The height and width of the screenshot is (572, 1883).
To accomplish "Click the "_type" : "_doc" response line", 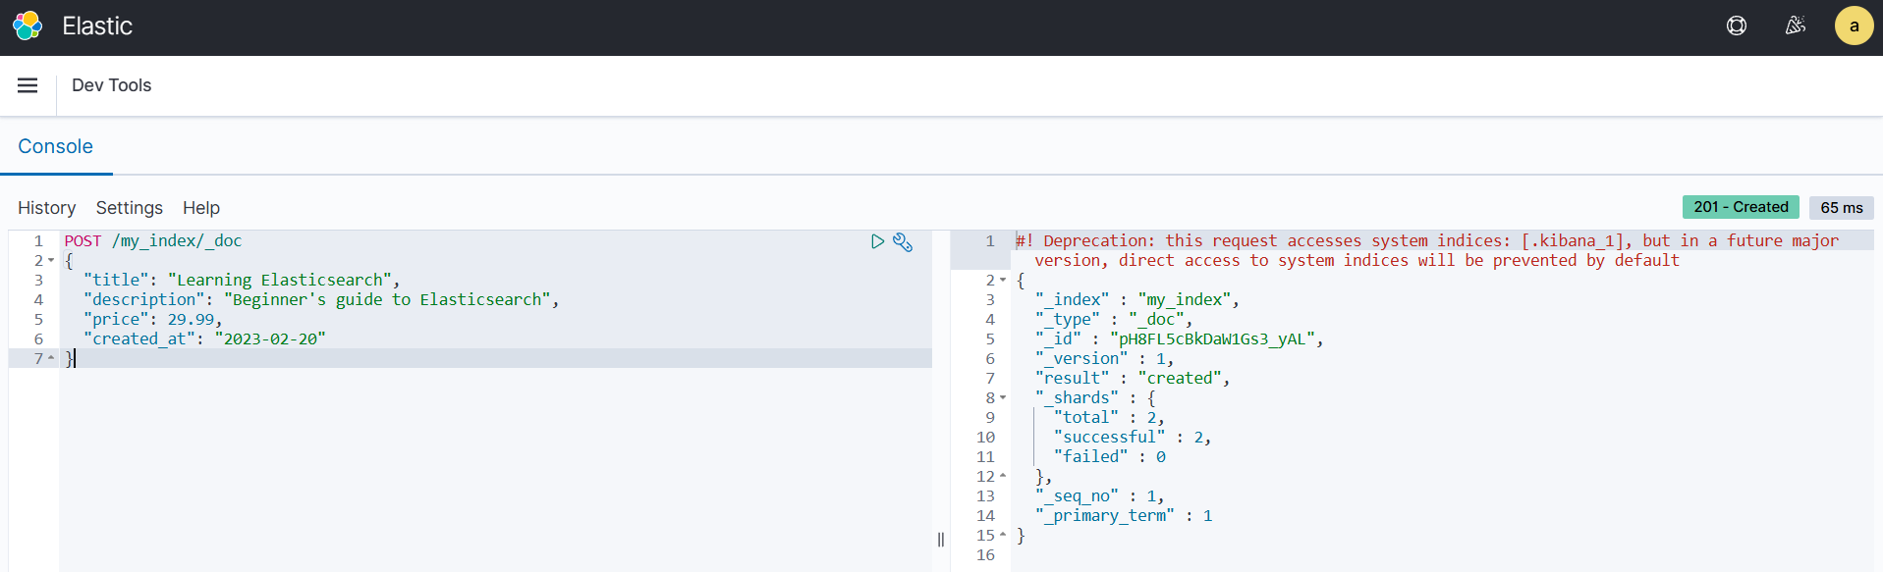I will [x=1114, y=320].
